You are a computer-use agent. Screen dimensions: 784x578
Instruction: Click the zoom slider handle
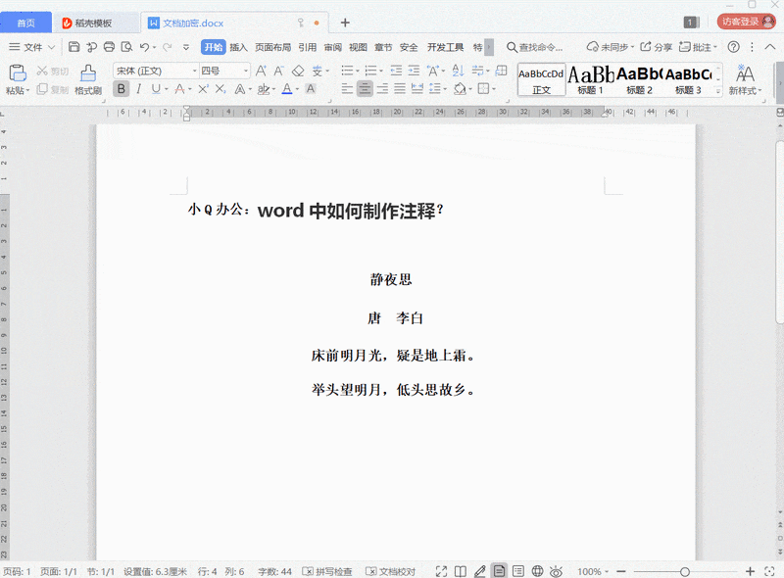coord(685,571)
